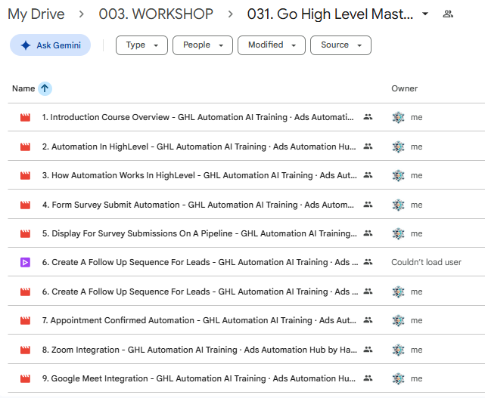Click the shared people icon beside folder title
The height and width of the screenshot is (398, 485).
[x=448, y=14]
